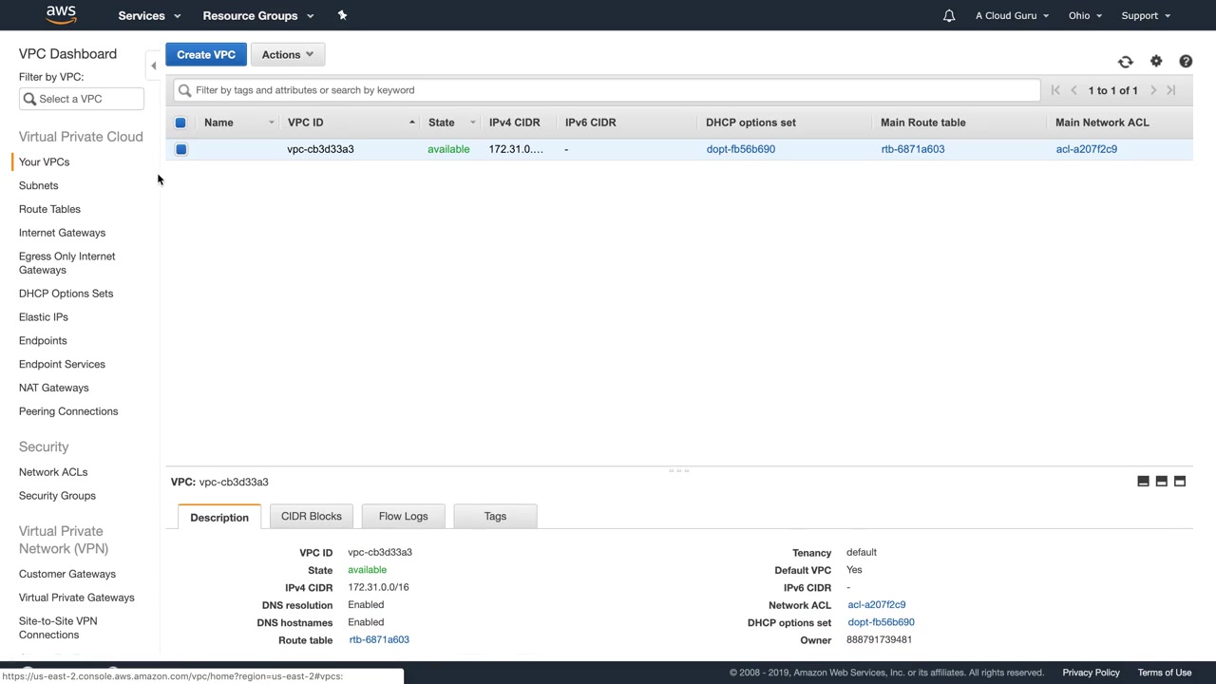Sort by DHCP options set column header

[x=750, y=123]
